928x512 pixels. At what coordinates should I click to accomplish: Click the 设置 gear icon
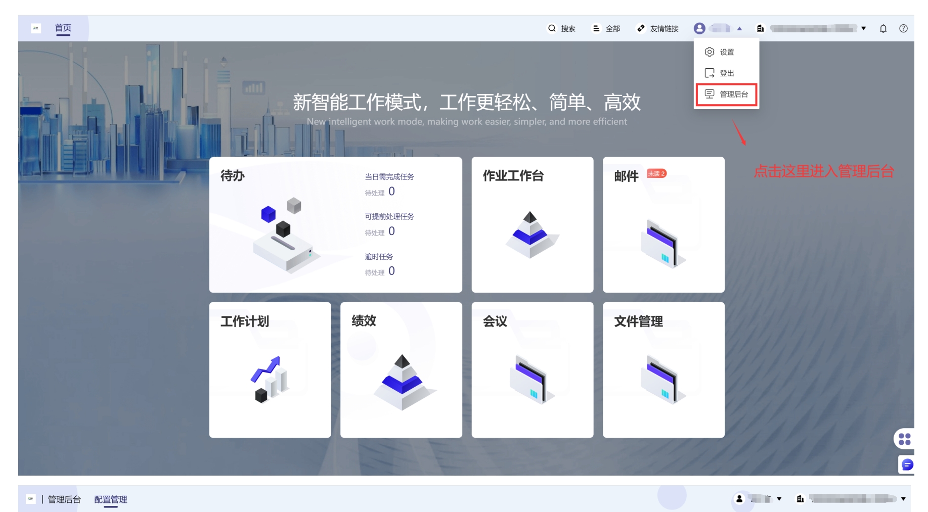[710, 52]
